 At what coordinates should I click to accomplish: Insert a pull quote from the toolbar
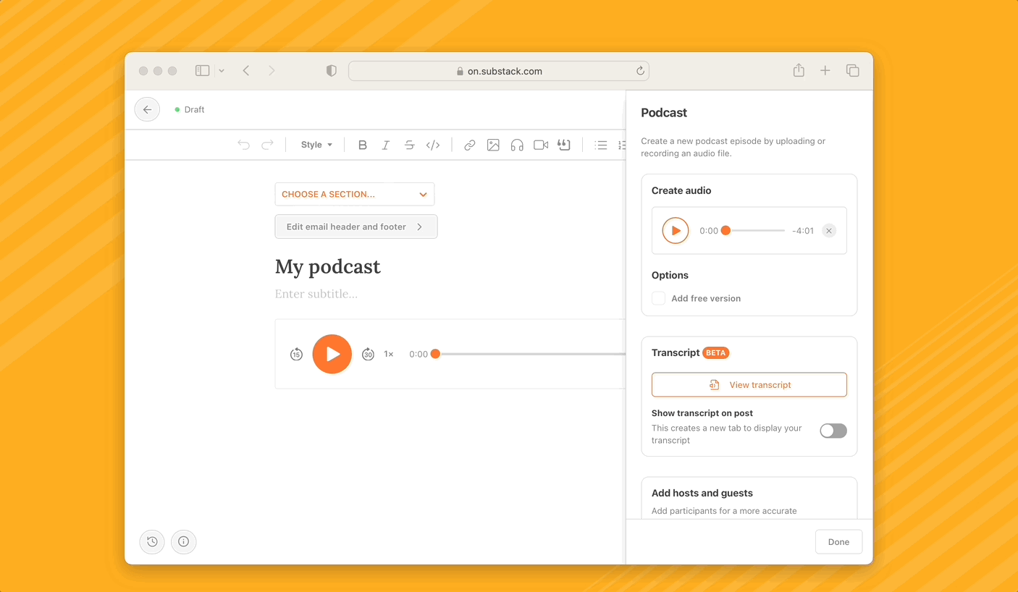tap(564, 145)
